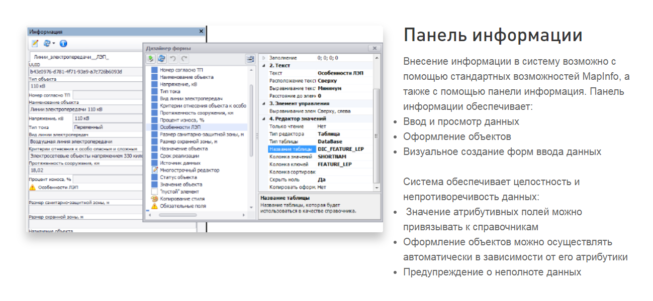Select 'Срок реализации' in designer list
653x301 pixels.
click(x=179, y=156)
